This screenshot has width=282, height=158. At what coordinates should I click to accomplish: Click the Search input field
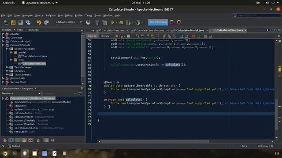point(259,16)
